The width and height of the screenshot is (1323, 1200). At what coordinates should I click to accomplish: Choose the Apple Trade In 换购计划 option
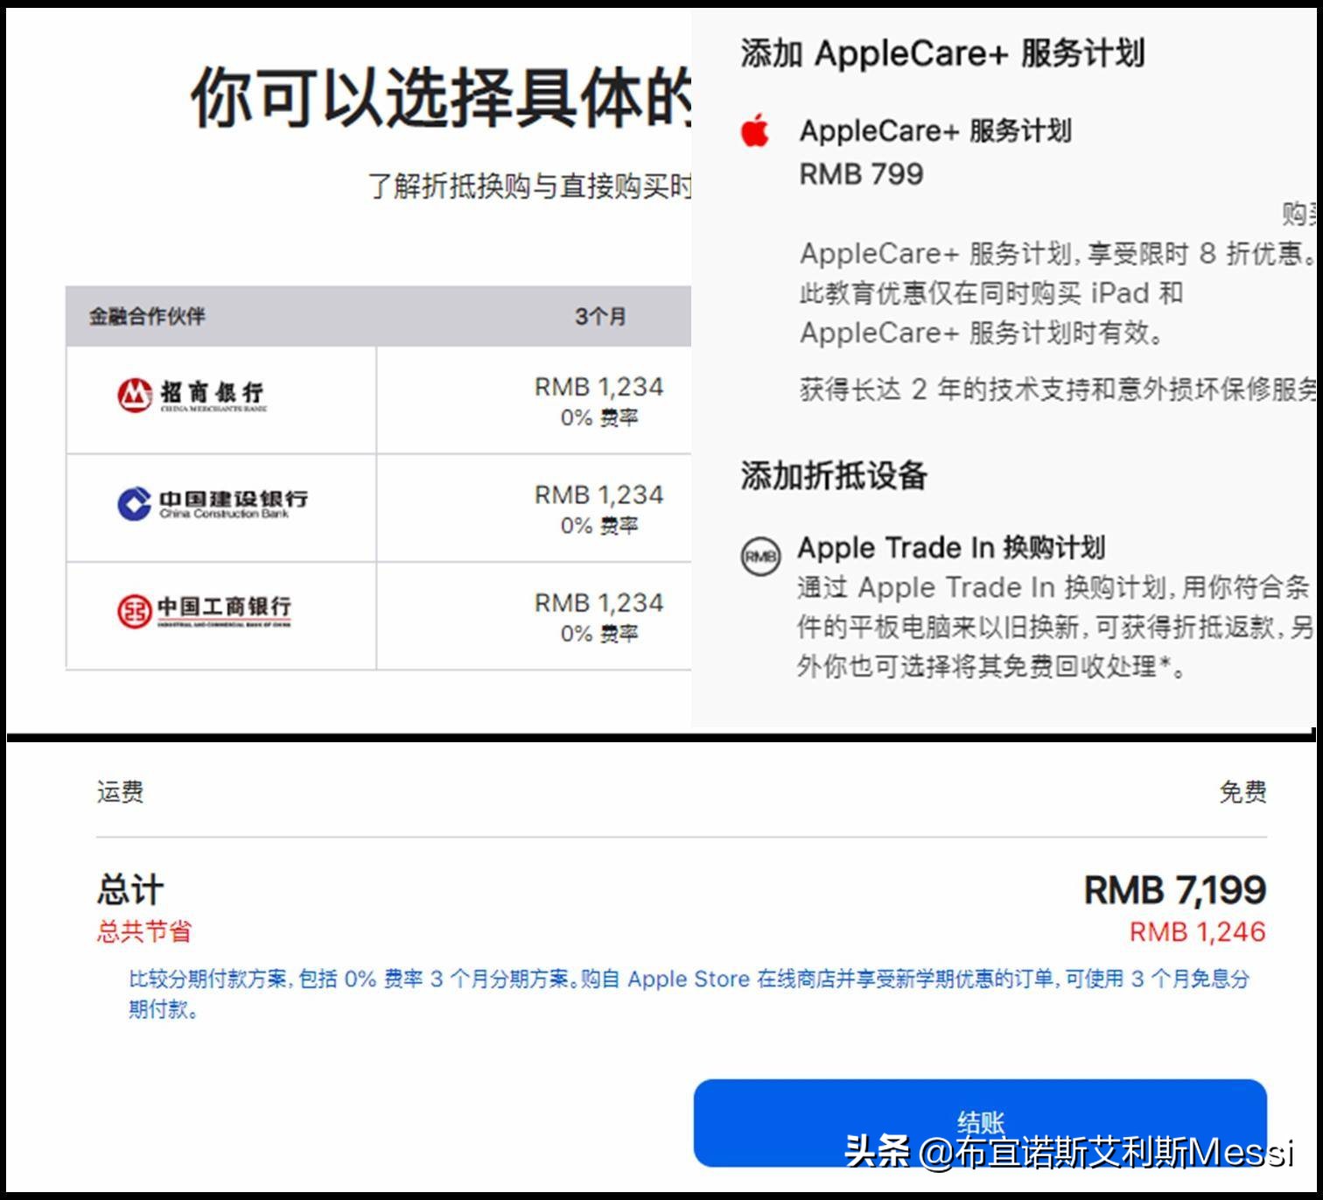951,547
